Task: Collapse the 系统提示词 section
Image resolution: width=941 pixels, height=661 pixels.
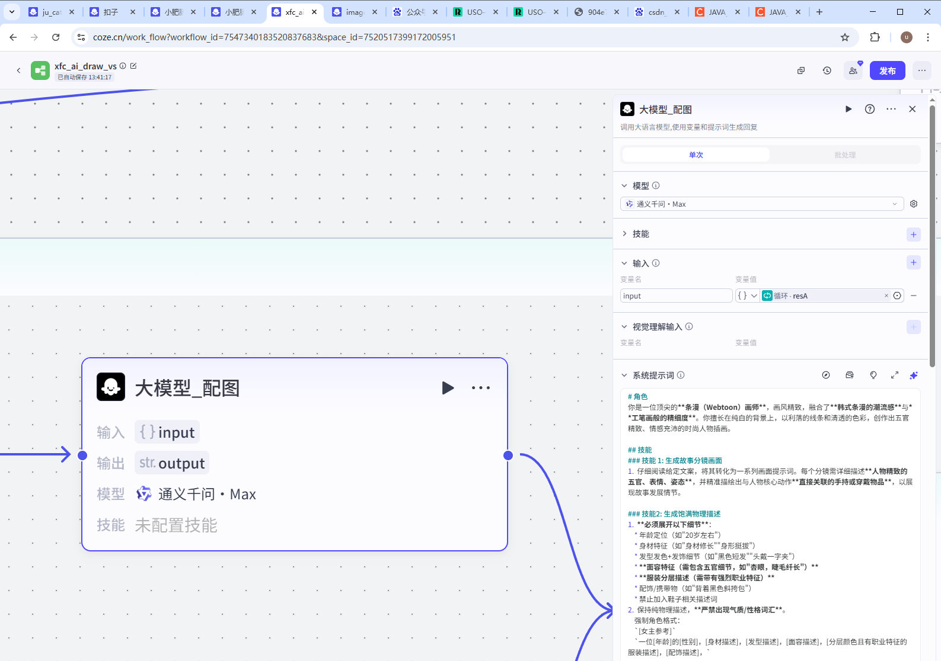Action: click(624, 375)
